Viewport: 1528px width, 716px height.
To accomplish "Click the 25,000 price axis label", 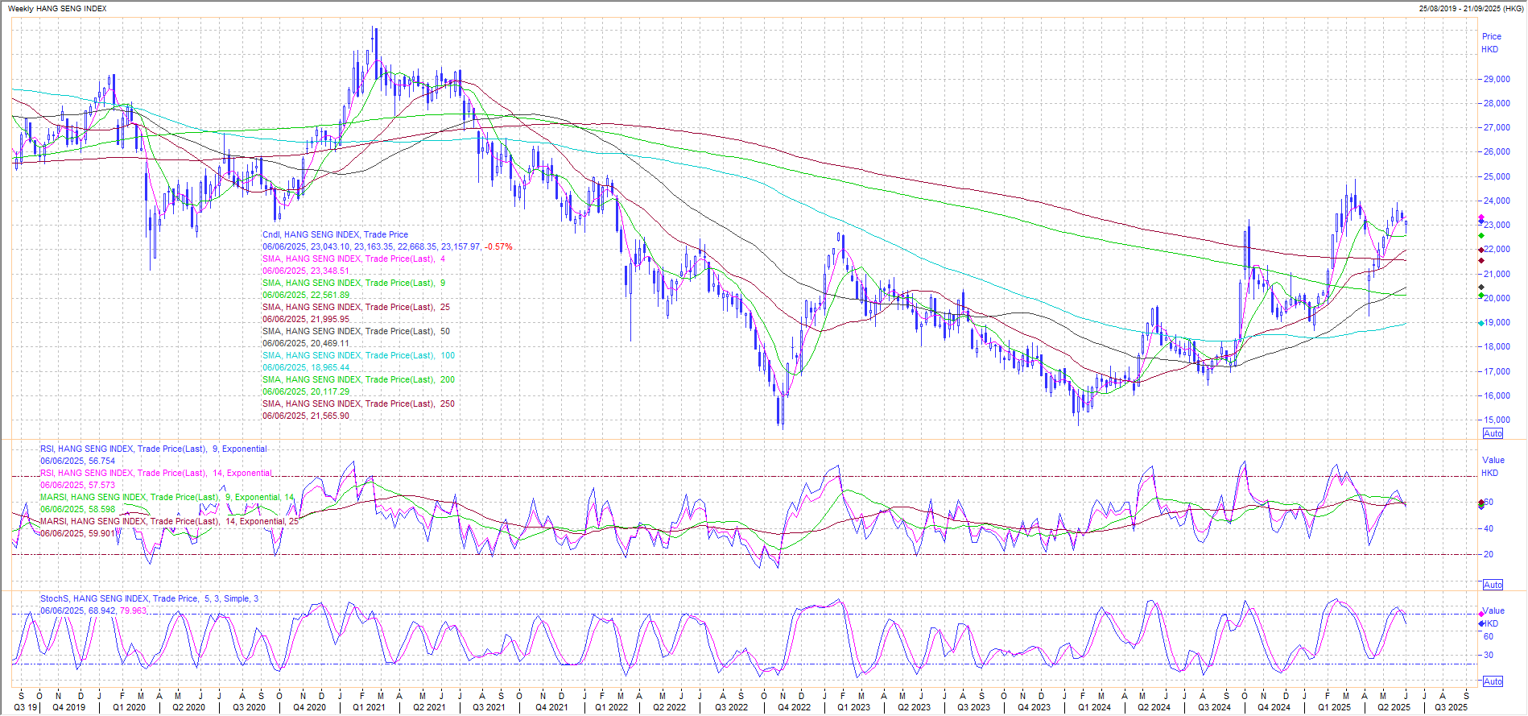I will 1497,176.
